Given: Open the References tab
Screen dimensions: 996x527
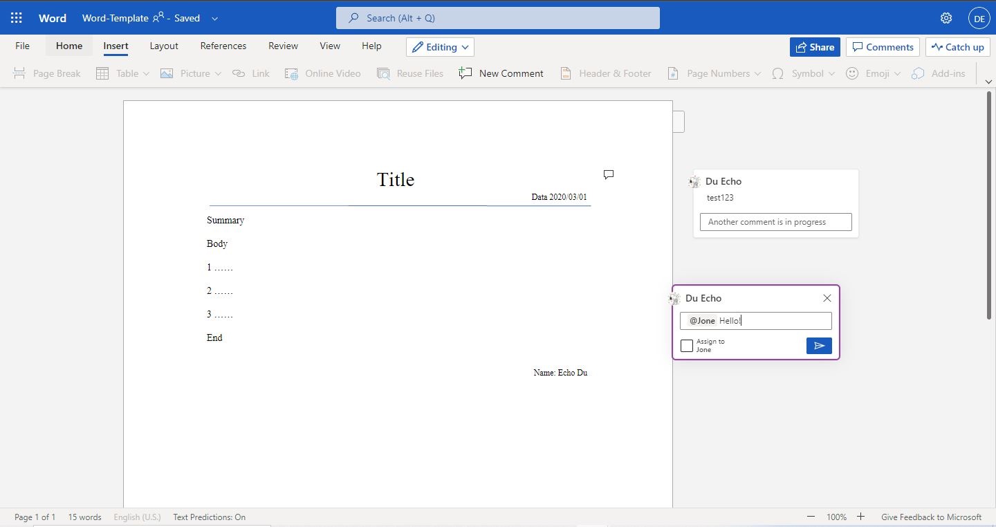Looking at the screenshot, I should (x=223, y=46).
